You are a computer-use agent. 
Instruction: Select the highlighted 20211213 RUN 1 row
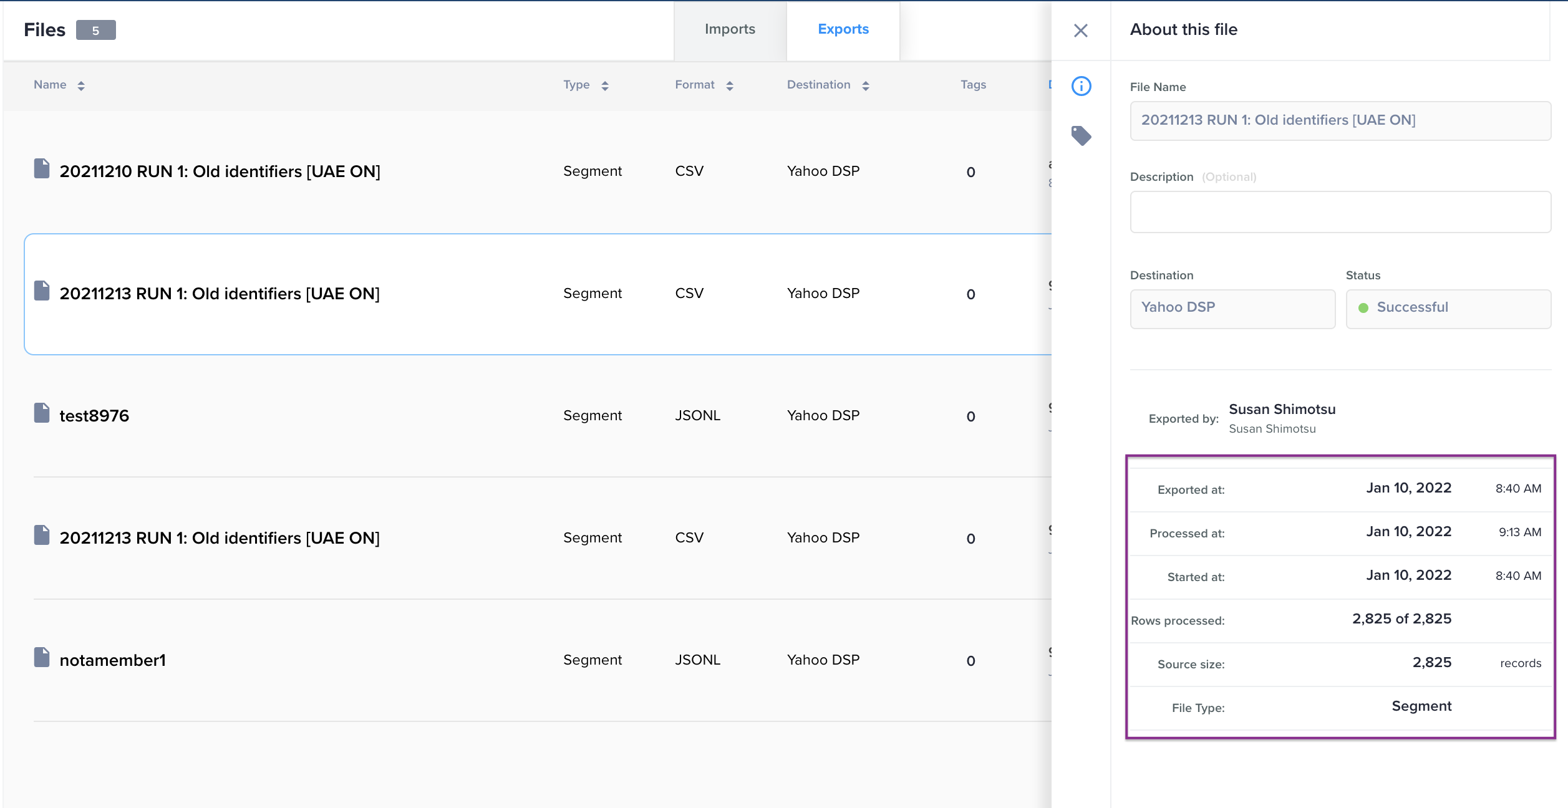coord(220,294)
